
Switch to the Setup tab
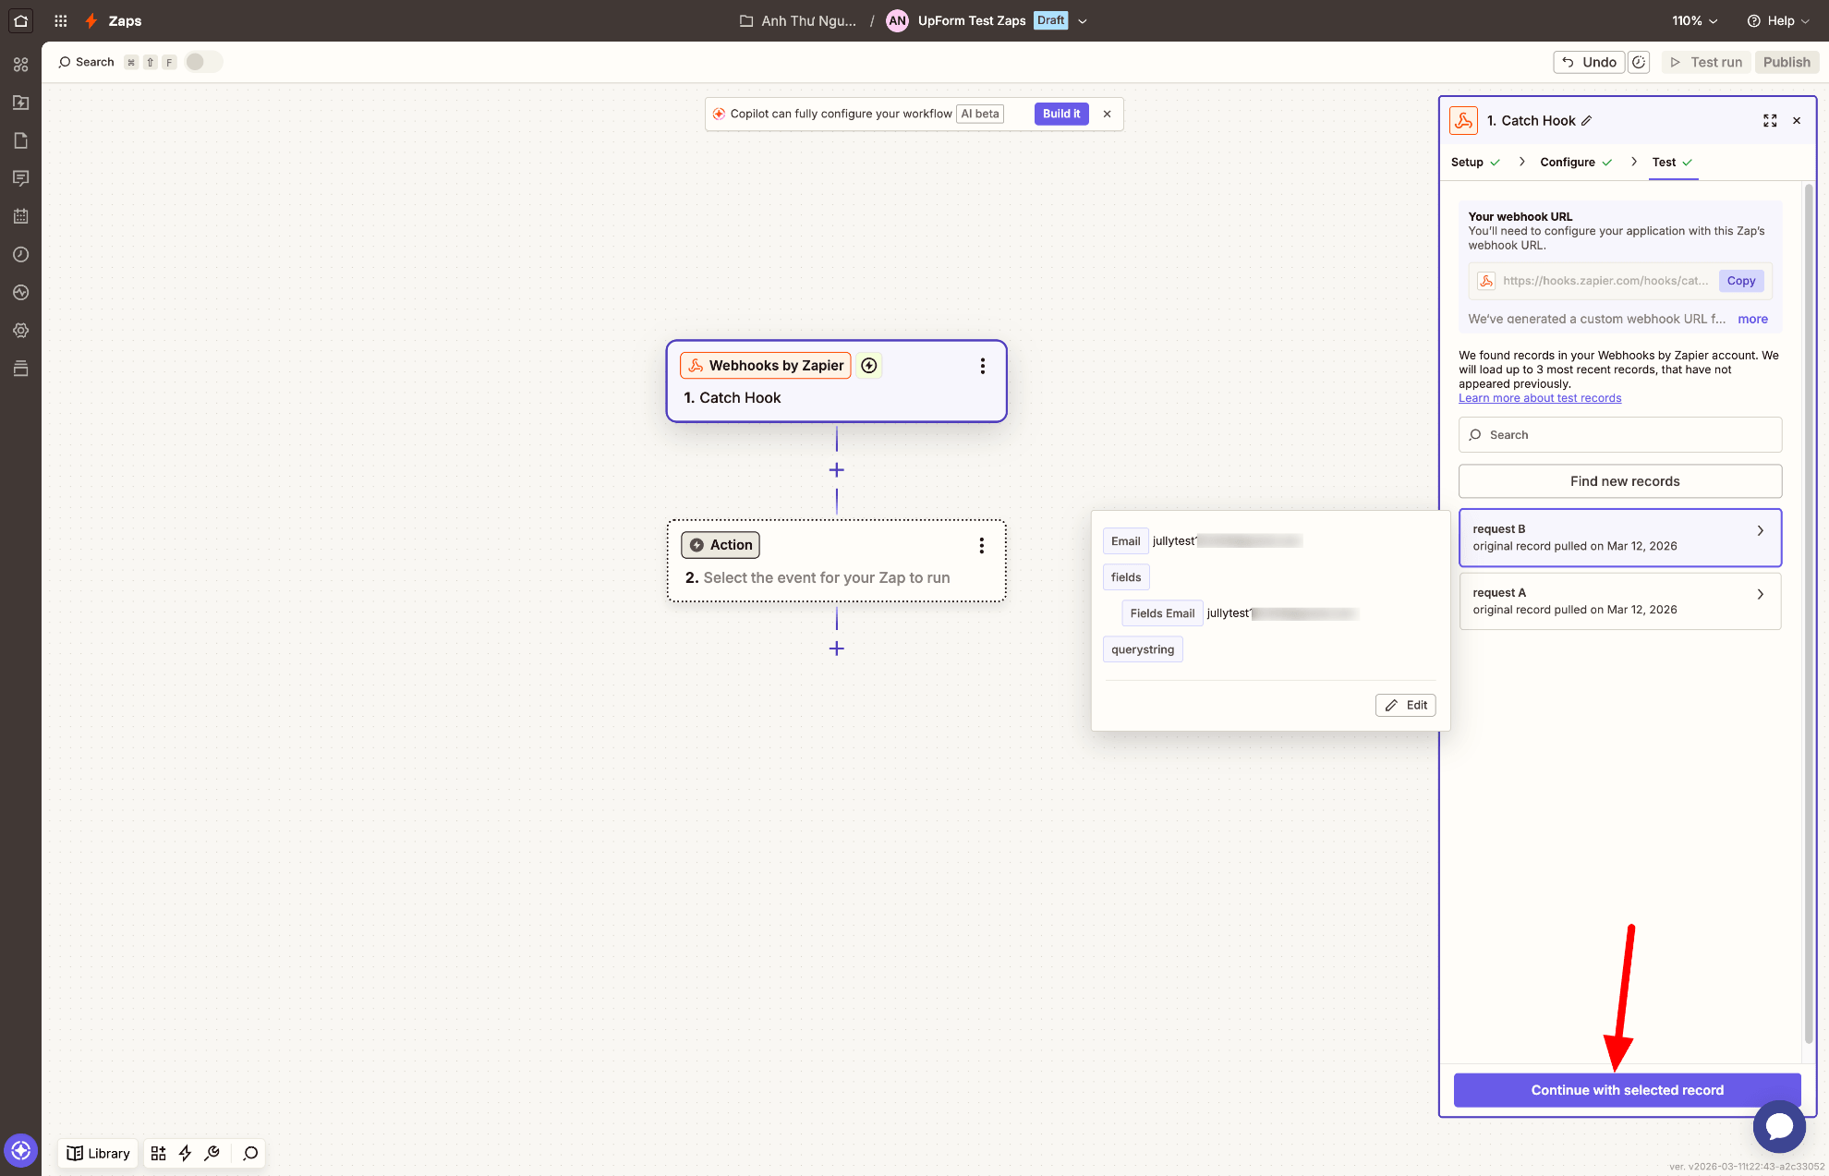(1475, 162)
